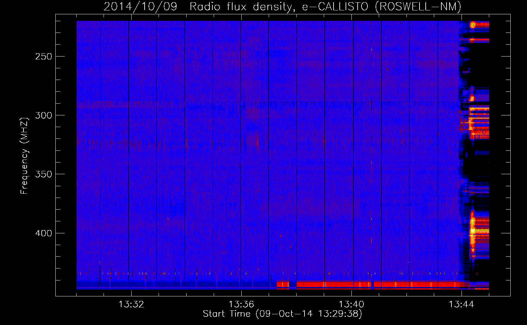Click the "Frequency (MHZ)" y-axis label
Screen dimensions: 527x325
click(24, 156)
